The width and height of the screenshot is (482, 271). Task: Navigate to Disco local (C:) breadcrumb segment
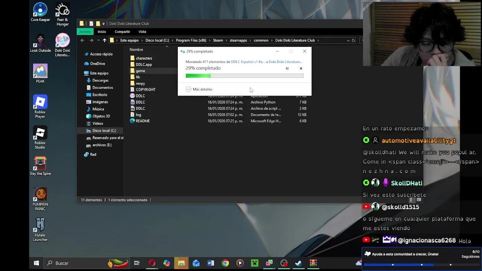pyautogui.click(x=157, y=40)
